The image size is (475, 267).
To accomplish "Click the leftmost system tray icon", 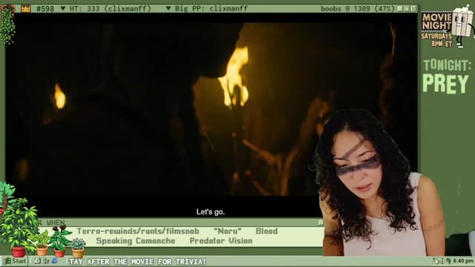I will (436, 261).
